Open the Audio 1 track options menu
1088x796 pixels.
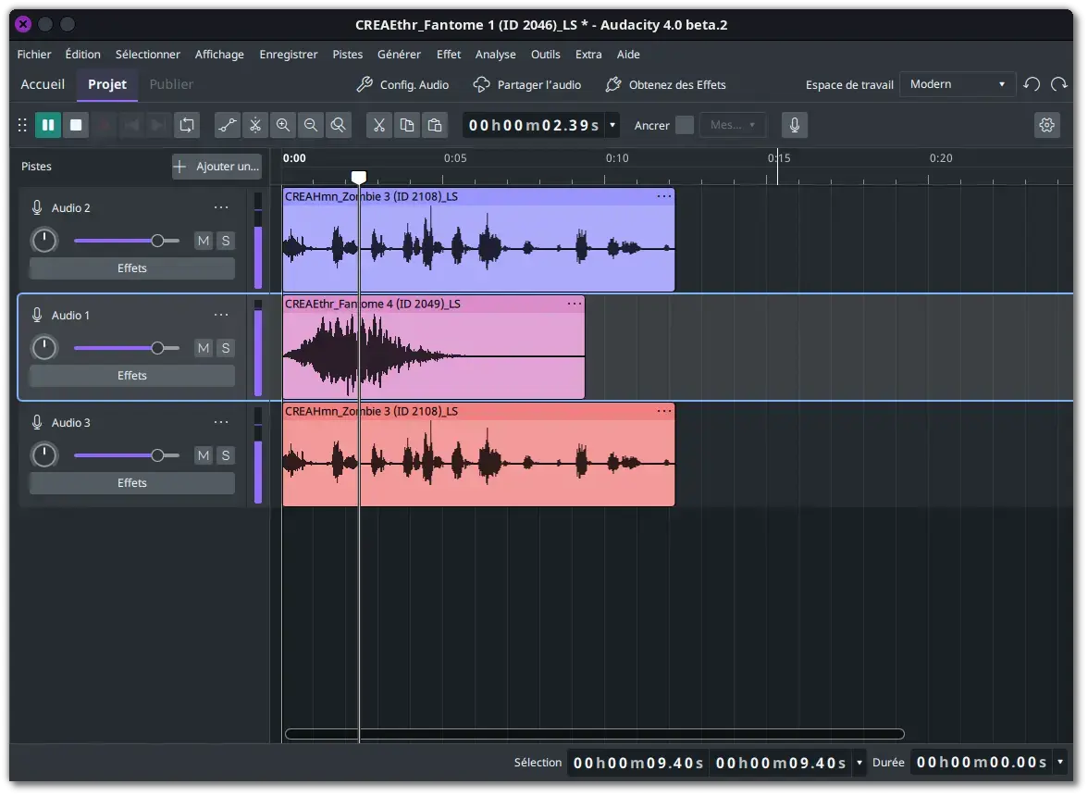pyautogui.click(x=221, y=316)
